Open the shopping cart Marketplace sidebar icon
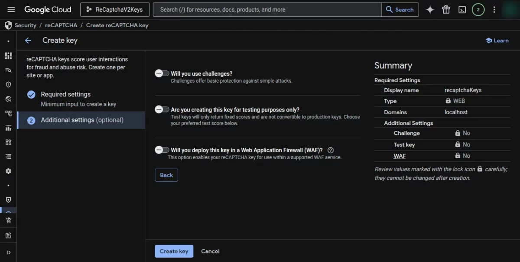520x262 pixels. point(8,220)
